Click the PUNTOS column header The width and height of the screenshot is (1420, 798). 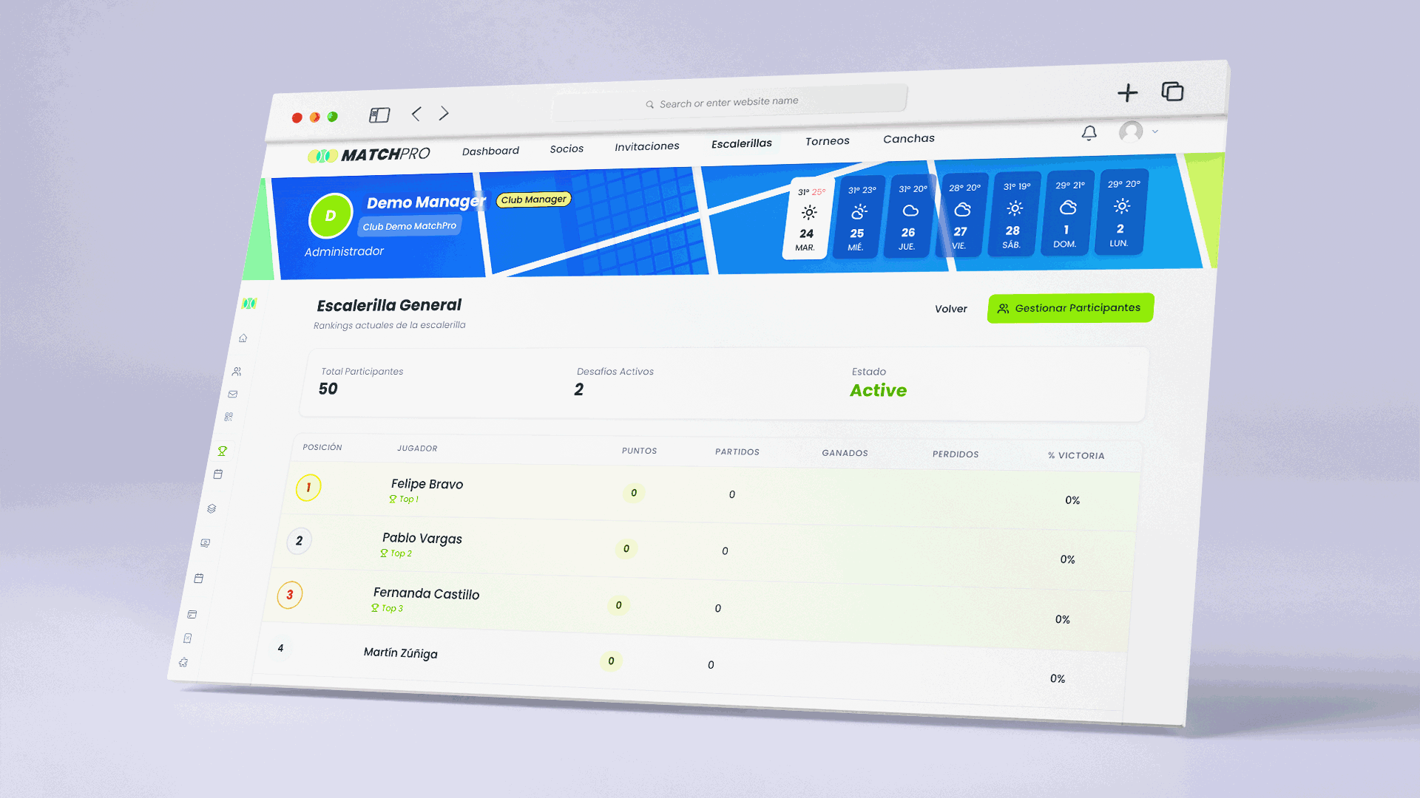639,451
